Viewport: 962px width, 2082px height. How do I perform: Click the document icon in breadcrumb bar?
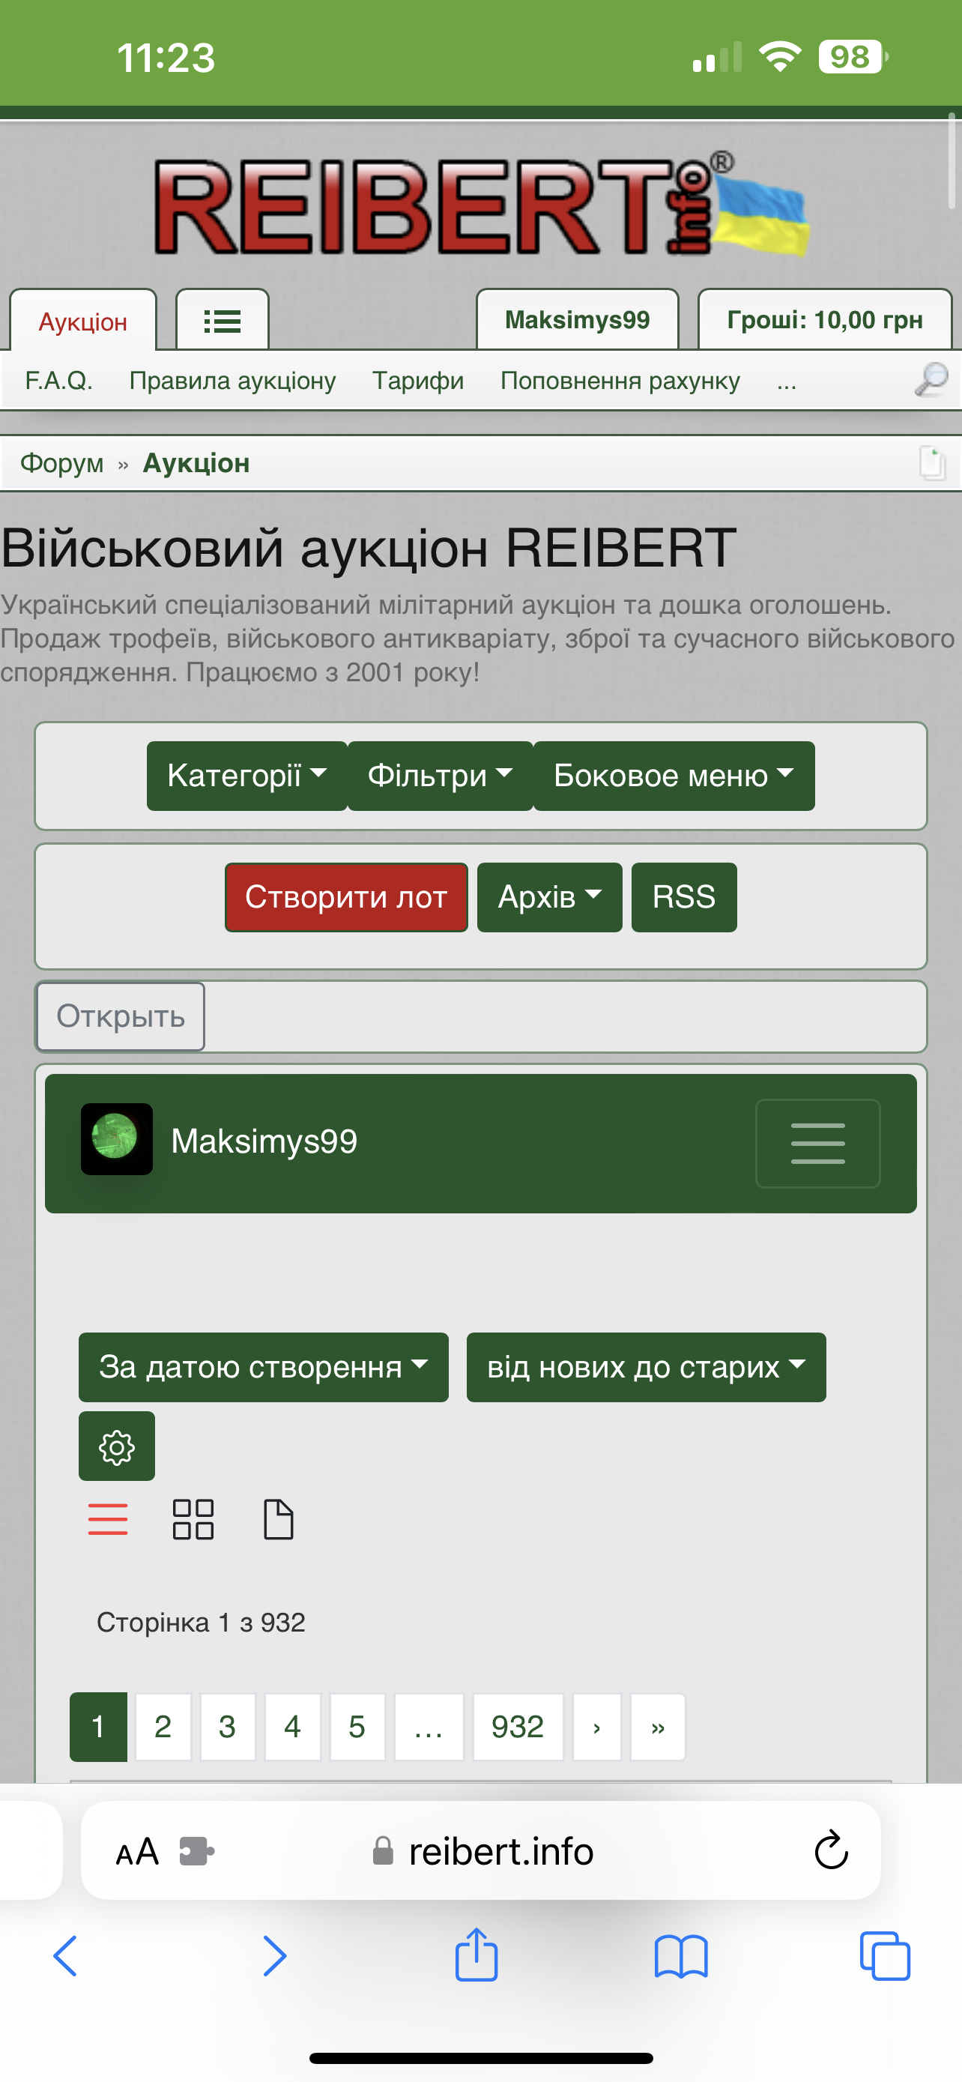coord(931,463)
